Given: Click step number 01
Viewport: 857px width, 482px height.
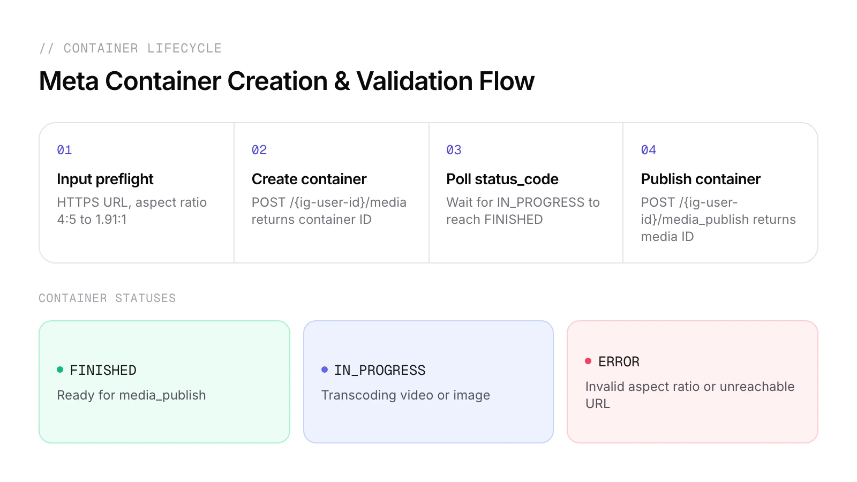Looking at the screenshot, I should (64, 150).
